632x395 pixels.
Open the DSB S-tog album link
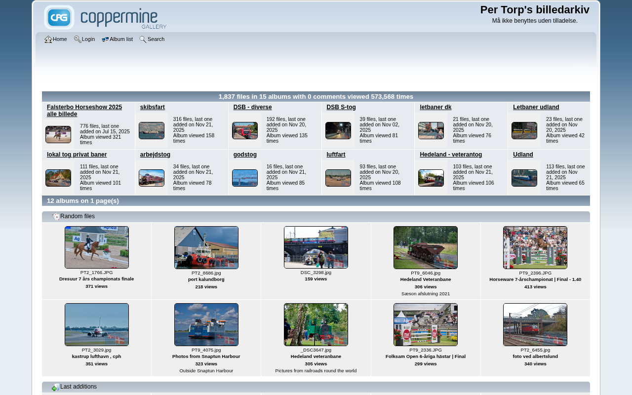tap(341, 107)
